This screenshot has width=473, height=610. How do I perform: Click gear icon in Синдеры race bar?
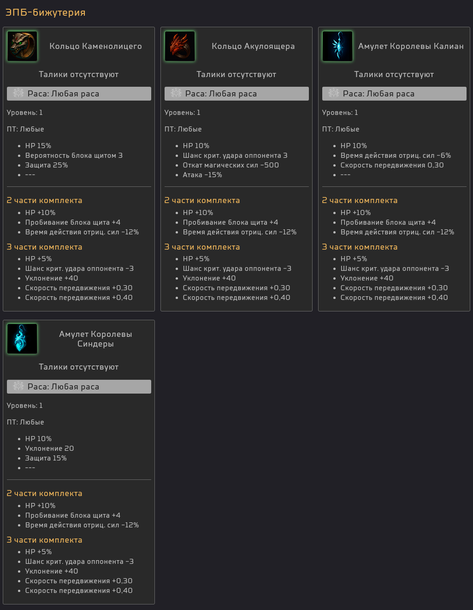(18, 386)
